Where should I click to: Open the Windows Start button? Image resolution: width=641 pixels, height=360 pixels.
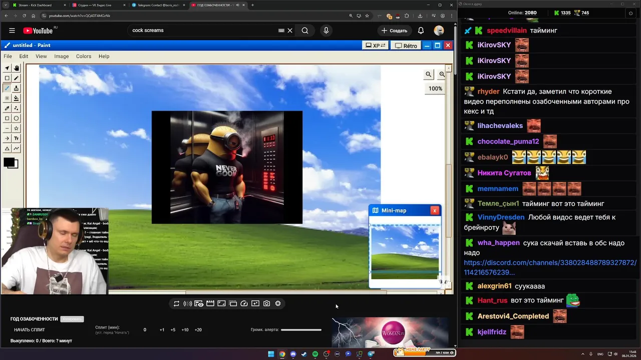271,354
